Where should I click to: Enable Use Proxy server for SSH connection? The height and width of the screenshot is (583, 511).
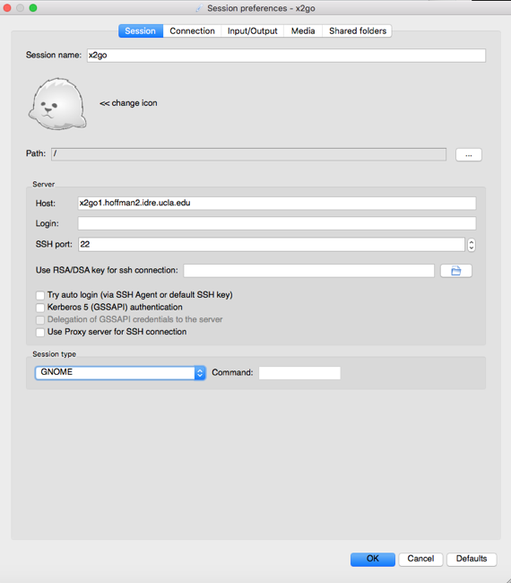point(40,332)
